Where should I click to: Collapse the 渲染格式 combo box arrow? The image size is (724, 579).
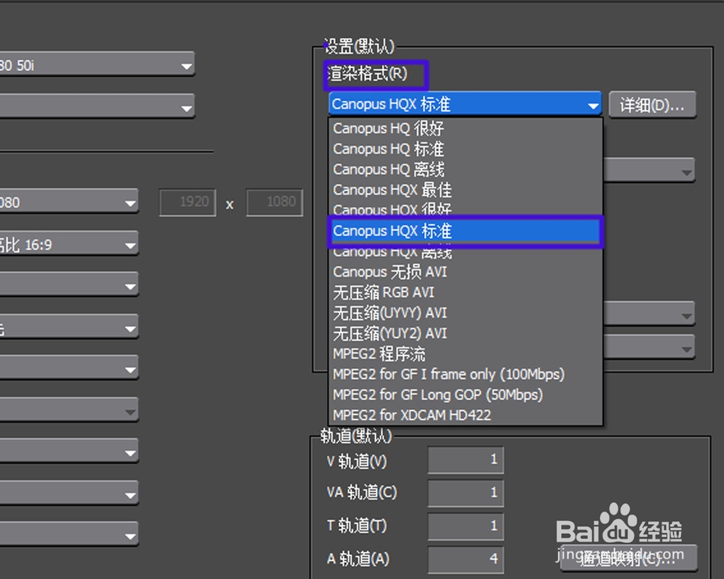[x=593, y=105]
